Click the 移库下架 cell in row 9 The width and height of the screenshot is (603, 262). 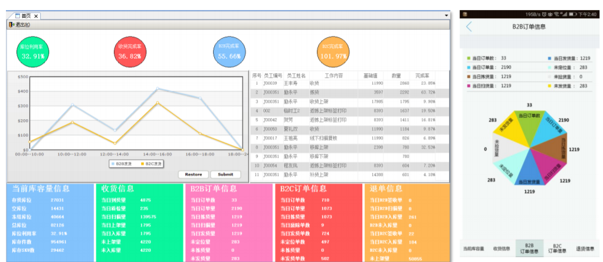pos(319,156)
